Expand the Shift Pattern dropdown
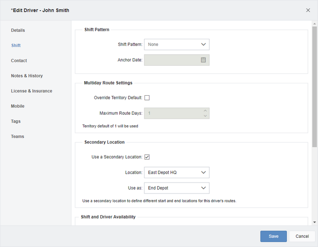318x247 pixels. (177, 45)
